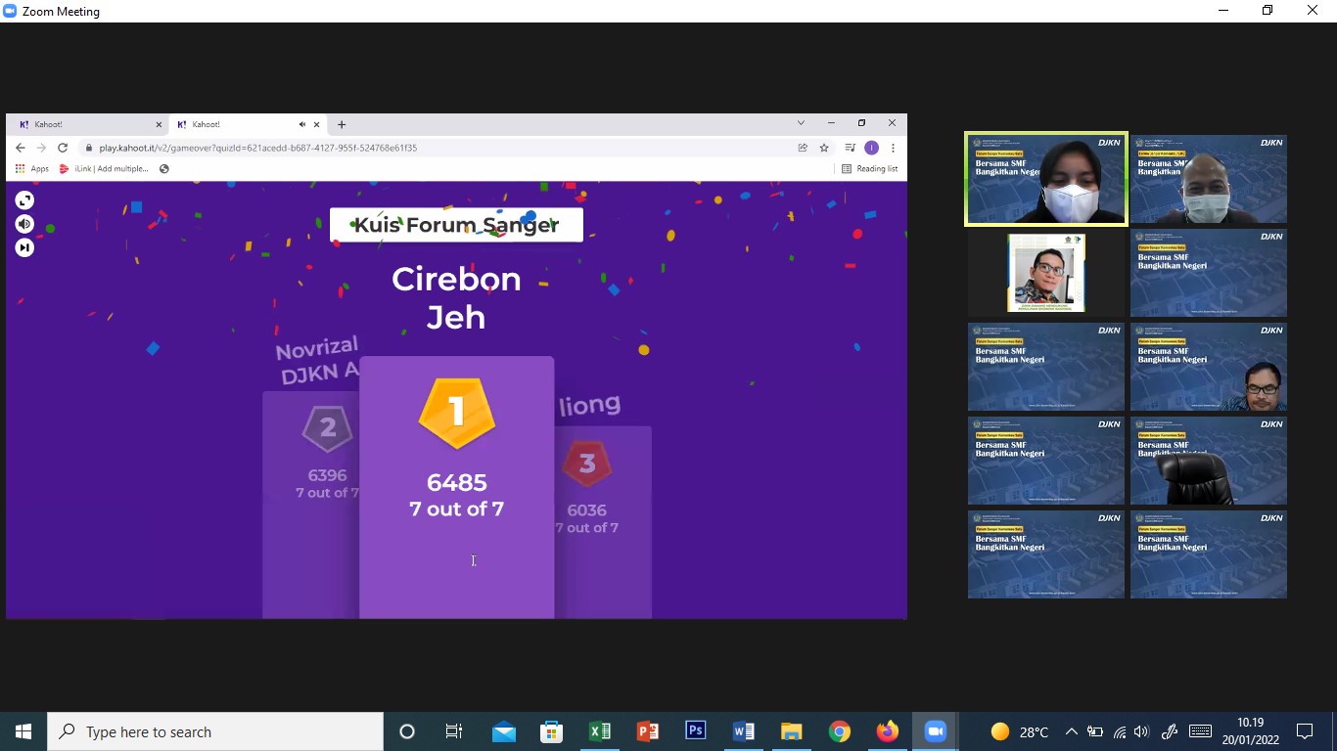Go back to the previous page
Viewport: 1337px width, 751px height.
(x=20, y=148)
